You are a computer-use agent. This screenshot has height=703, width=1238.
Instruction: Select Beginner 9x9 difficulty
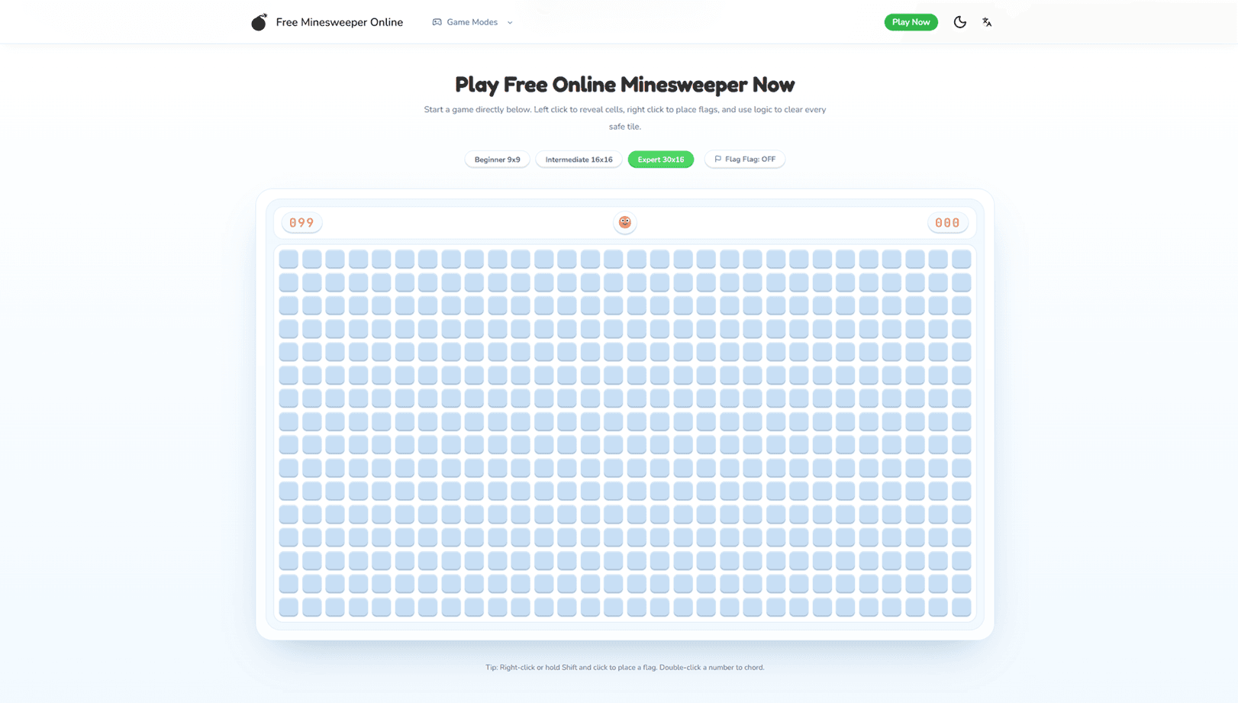click(x=497, y=159)
